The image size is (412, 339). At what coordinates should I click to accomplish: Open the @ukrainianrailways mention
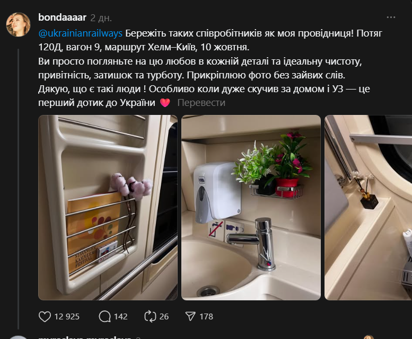[81, 33]
